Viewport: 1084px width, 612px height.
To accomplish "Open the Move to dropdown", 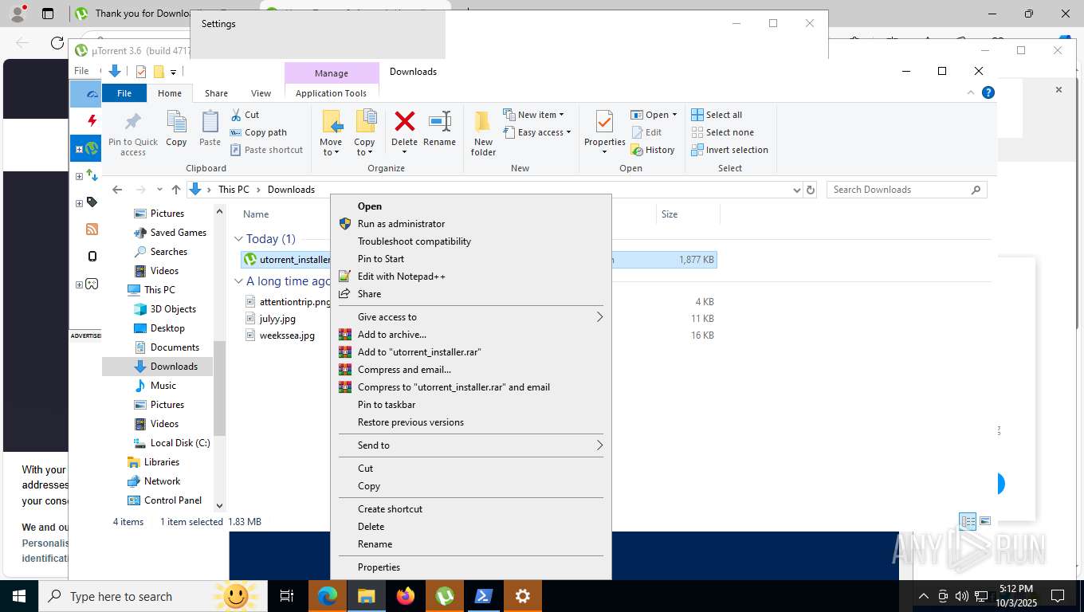I will coord(331,147).
